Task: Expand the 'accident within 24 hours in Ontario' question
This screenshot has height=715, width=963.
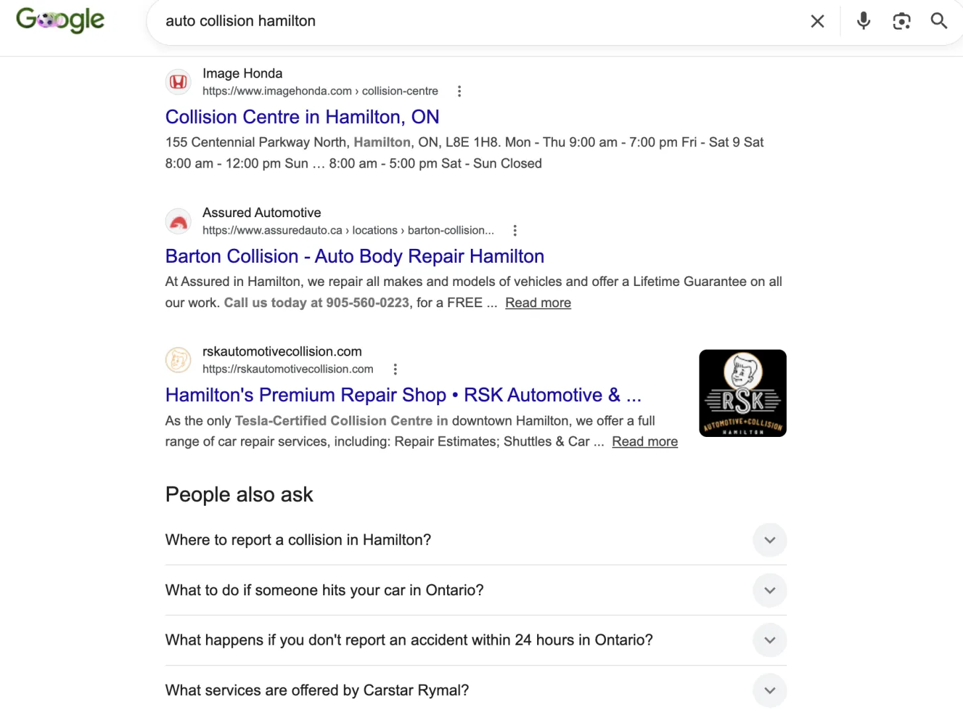Action: (x=476, y=640)
